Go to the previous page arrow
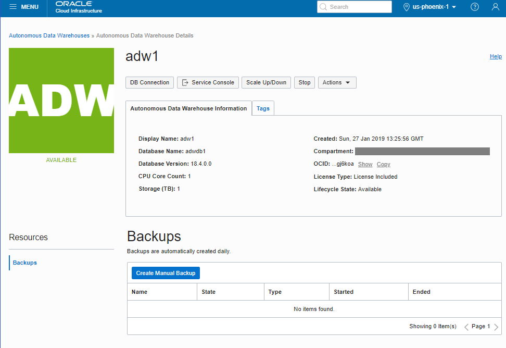Image resolution: width=506 pixels, height=348 pixels. 466,327
